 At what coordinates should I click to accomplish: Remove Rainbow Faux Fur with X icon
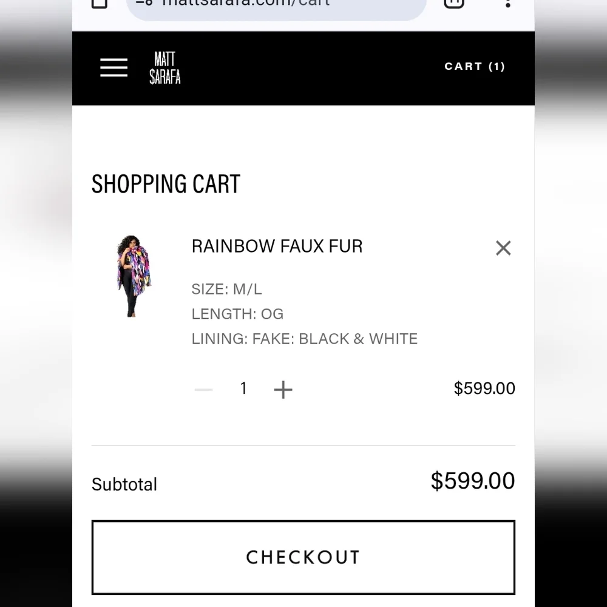tap(503, 248)
